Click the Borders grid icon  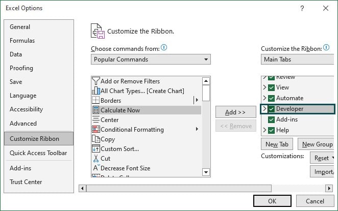pyautogui.click(x=95, y=100)
